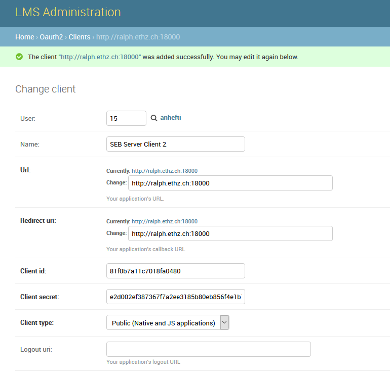The image size is (390, 382).
Task: Click the LMS Administration header title
Action: (68, 12)
